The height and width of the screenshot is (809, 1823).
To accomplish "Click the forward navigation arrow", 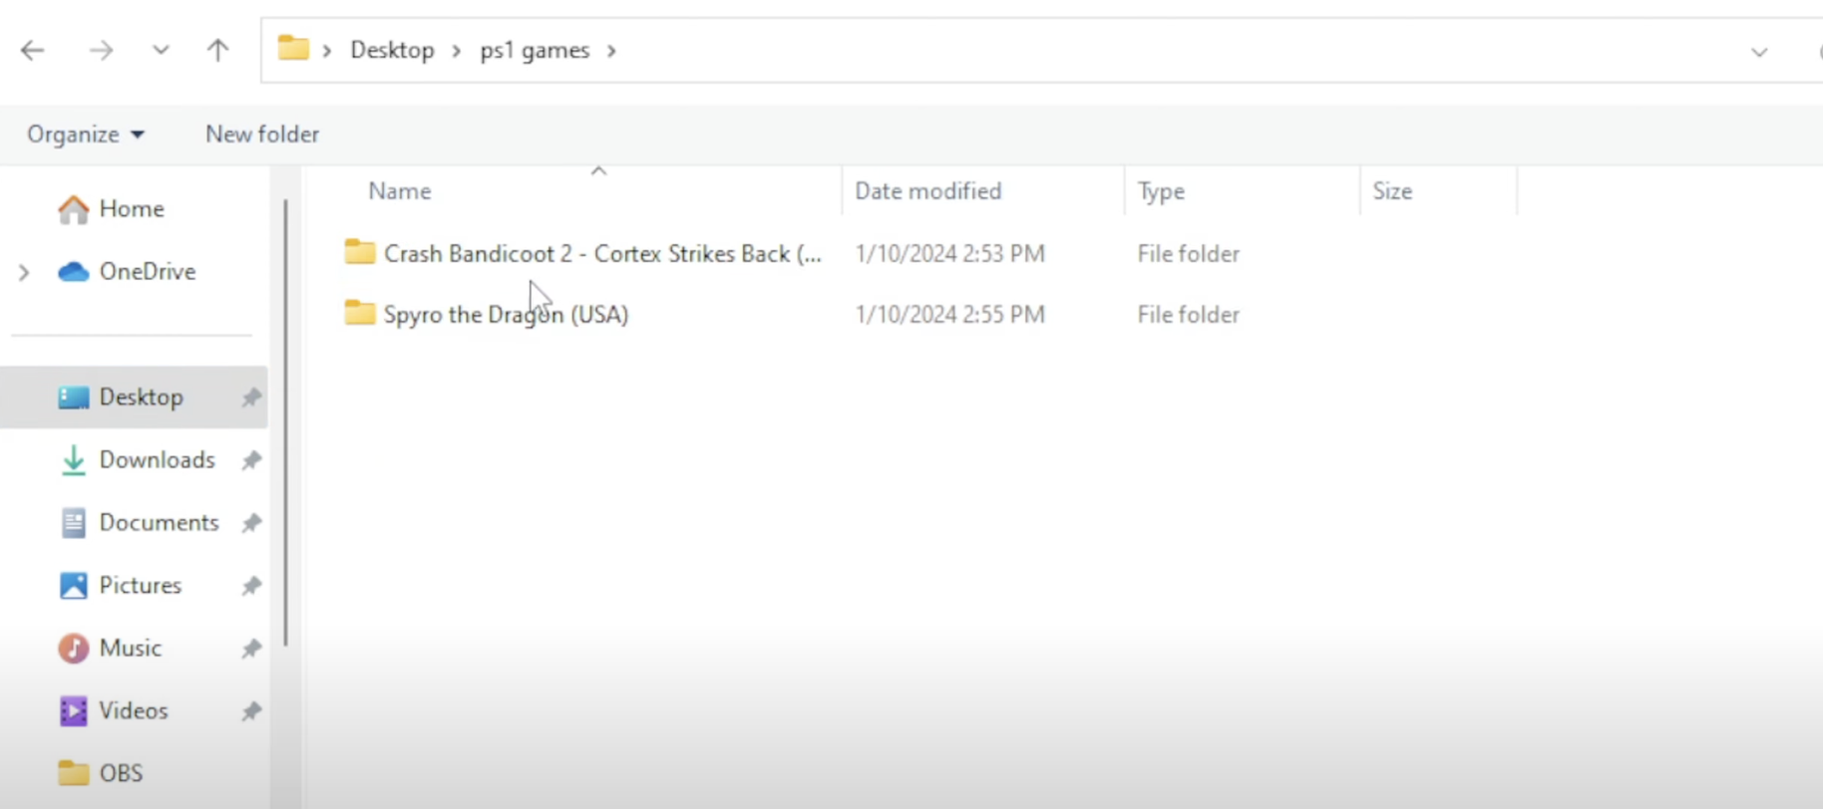I will coord(101,50).
